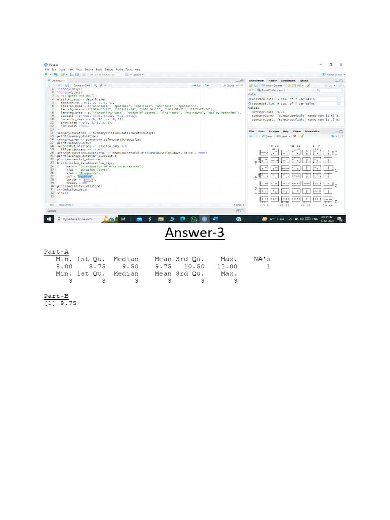Click the find magnifier icon in editor

[95, 85]
